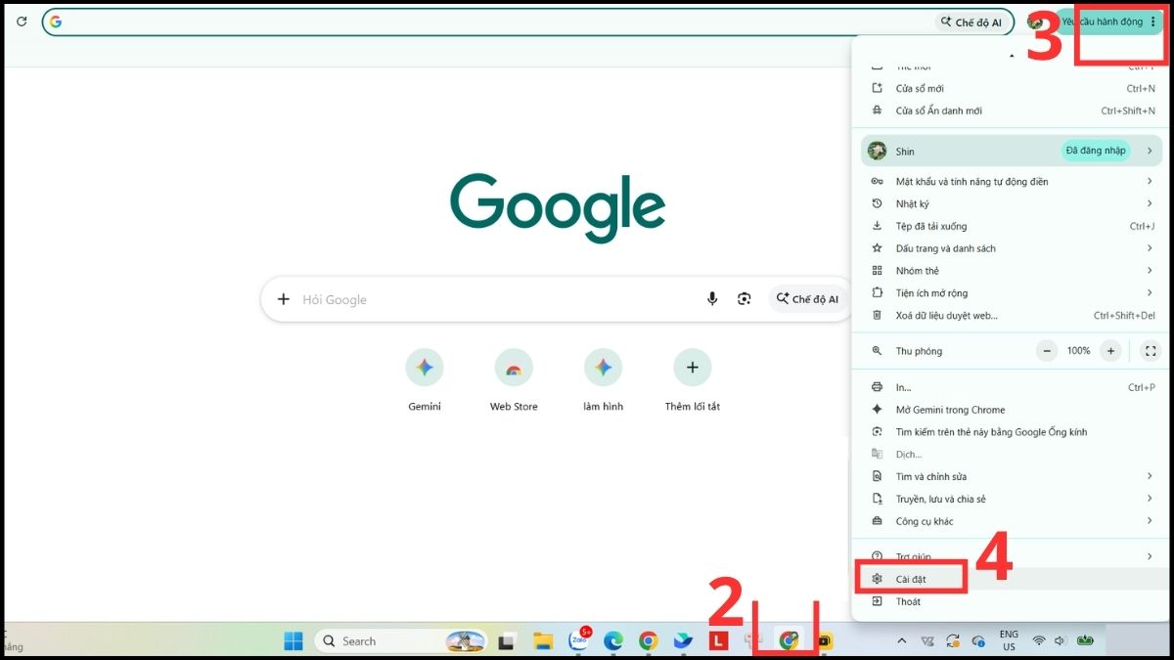Screen dimensions: 1174x660
Task: Select Cửa sổ Ẩn danh mới
Action: (1012, 110)
